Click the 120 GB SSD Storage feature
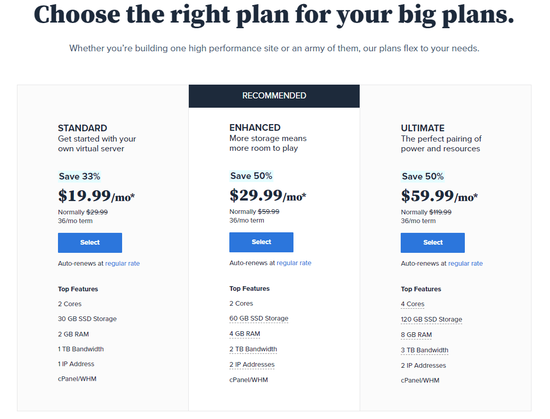This screenshot has height=419, width=550. [431, 320]
